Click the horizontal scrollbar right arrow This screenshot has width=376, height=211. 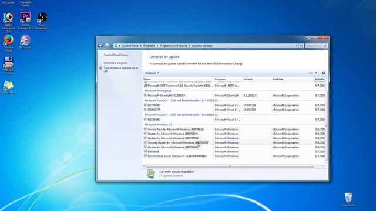323,166
